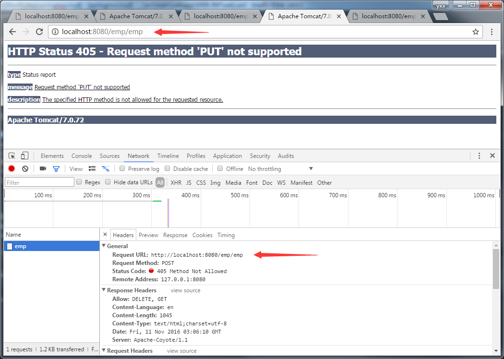Filter requests by JS type

point(189,182)
